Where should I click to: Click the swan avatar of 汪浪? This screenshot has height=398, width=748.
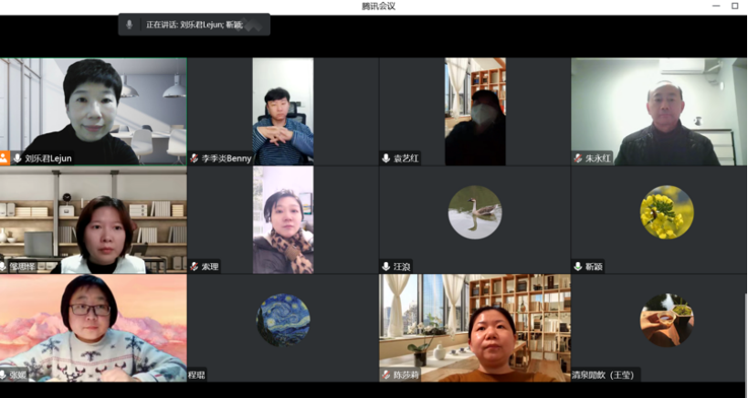tap(474, 212)
